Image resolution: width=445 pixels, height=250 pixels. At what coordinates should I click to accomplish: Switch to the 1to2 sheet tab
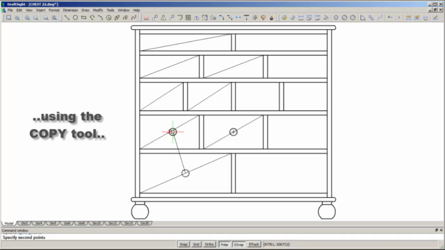(x=24, y=224)
